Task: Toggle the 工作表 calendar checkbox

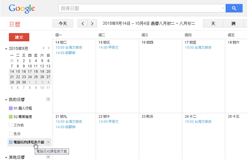Action: click(11, 125)
